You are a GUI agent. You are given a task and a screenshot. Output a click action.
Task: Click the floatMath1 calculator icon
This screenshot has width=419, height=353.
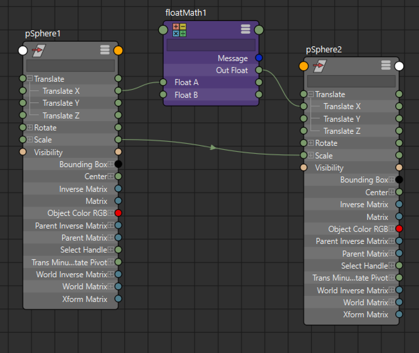click(x=179, y=30)
